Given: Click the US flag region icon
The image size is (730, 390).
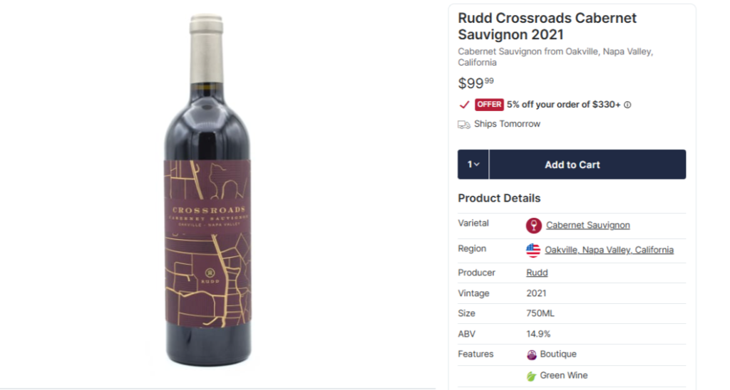Looking at the screenshot, I should (x=533, y=251).
